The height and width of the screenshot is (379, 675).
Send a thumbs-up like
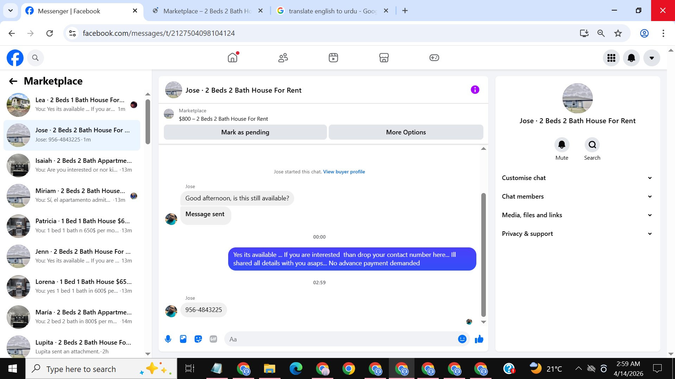point(479,339)
